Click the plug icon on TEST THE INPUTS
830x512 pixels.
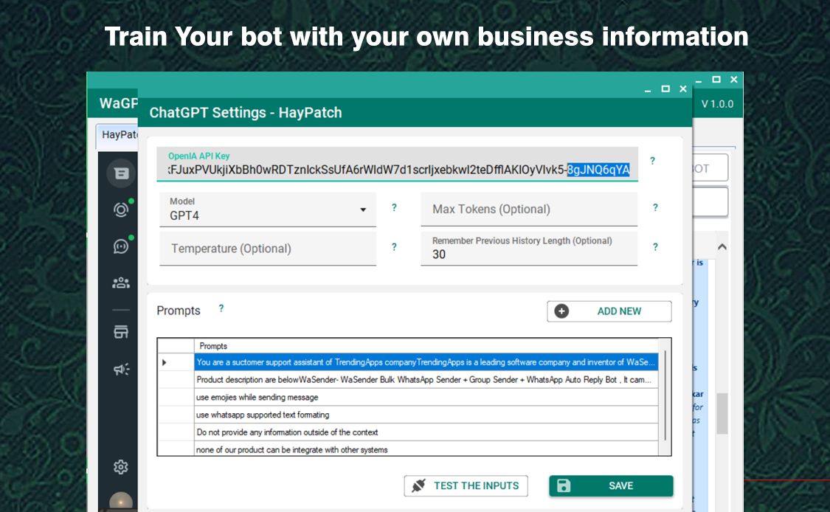419,485
